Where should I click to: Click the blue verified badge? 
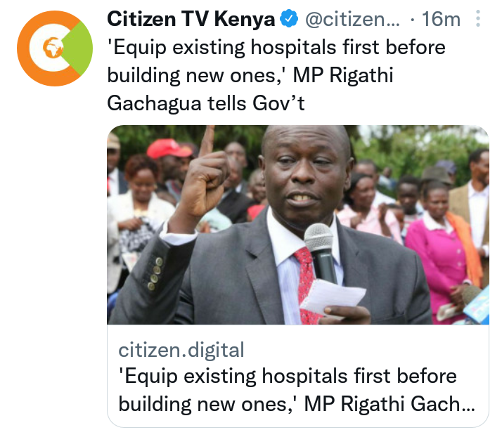coord(289,18)
